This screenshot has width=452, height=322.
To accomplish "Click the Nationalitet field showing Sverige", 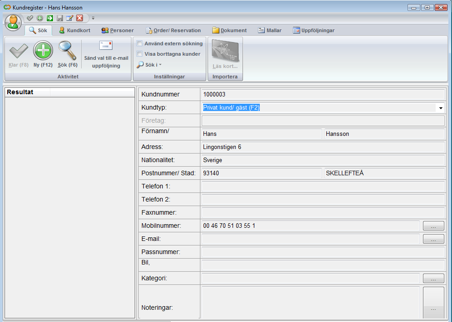I will coord(323,160).
